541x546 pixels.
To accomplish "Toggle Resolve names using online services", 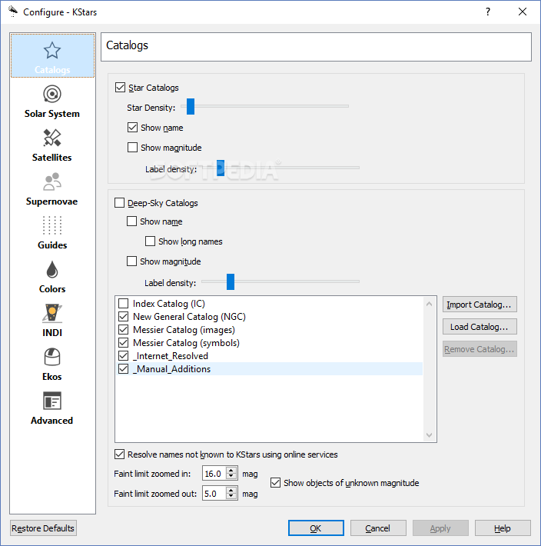I will coord(119,454).
